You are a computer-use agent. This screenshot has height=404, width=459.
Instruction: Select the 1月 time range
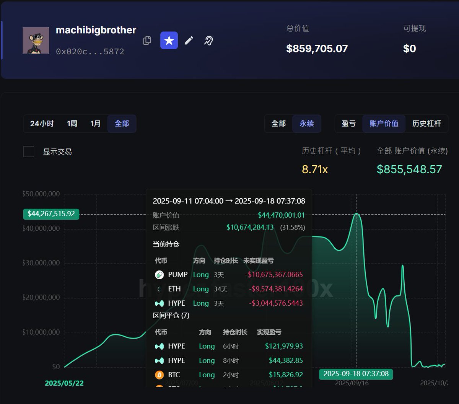point(96,124)
